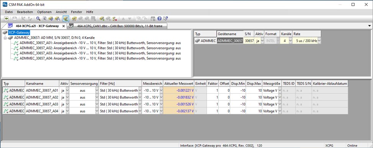Open the Optionen menu
The image size is (373, 148).
44,12
